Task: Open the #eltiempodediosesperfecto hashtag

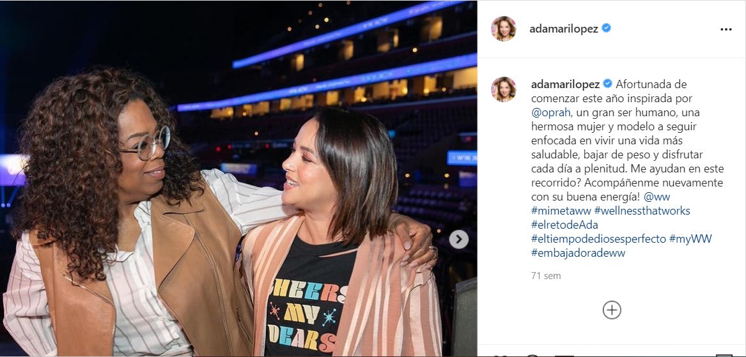Action: point(598,239)
